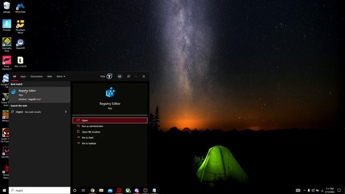The image size is (345, 194).
Task: Close the search panel
Action: (144, 77)
